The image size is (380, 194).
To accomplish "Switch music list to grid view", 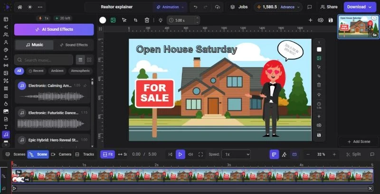I will pos(89,60).
